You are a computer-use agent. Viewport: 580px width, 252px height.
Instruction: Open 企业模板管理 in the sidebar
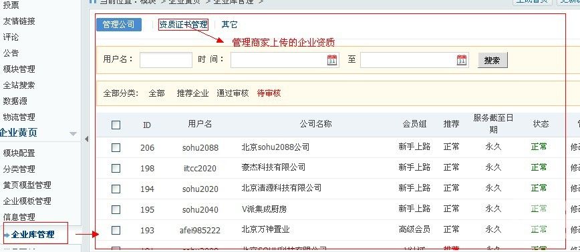[27, 201]
